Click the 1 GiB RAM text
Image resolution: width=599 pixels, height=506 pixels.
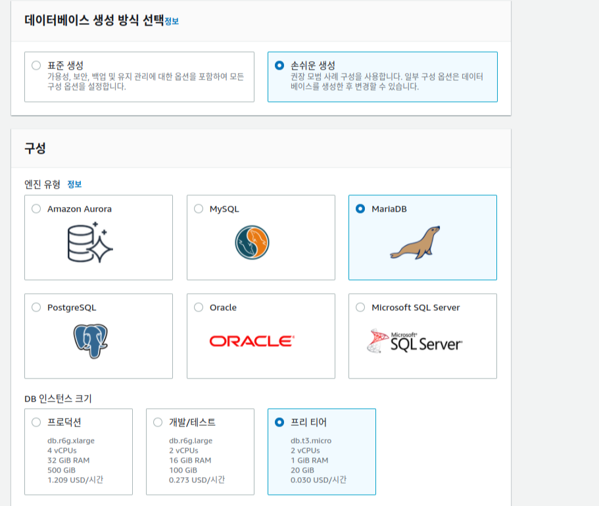tap(310, 460)
